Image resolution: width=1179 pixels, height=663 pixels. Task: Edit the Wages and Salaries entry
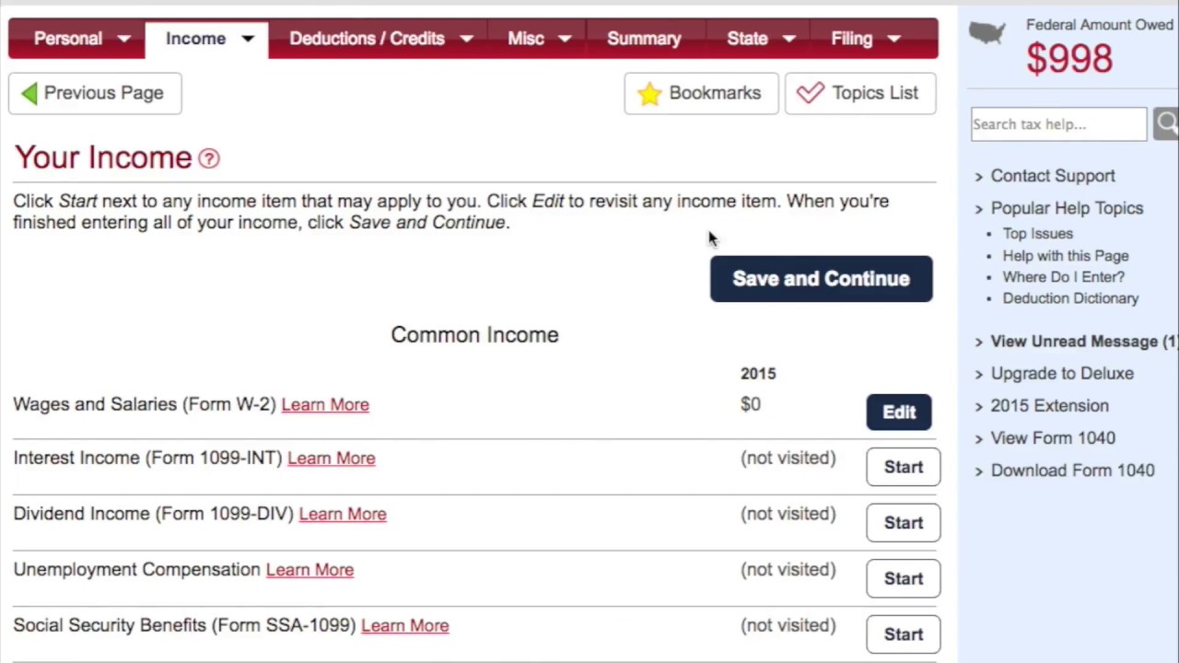click(x=899, y=413)
